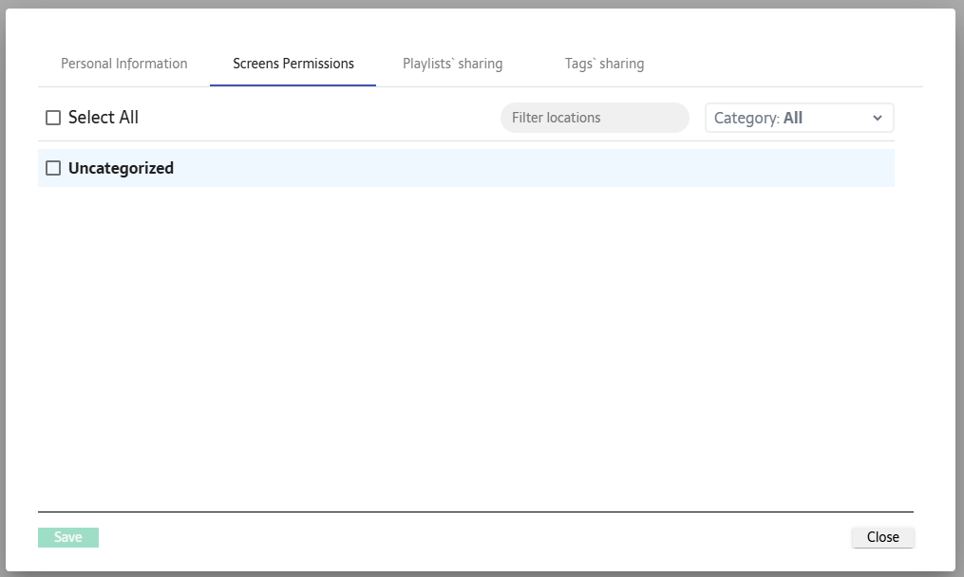Click the Select All label text
The image size is (964, 577).
point(103,118)
